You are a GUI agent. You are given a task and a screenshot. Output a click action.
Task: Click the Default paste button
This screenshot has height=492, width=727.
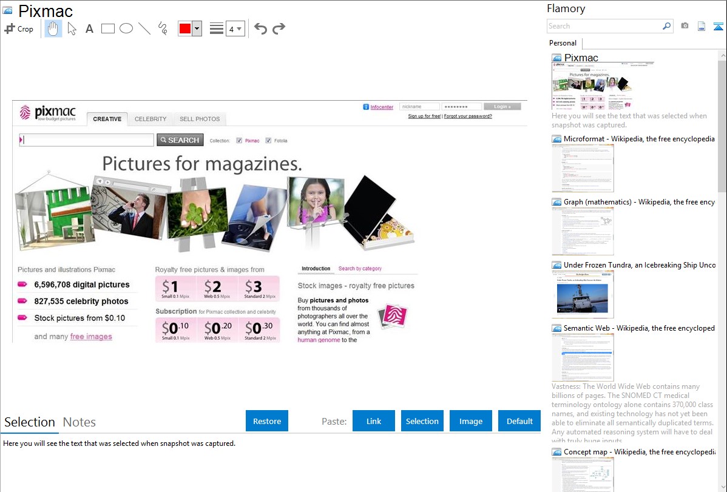point(519,421)
